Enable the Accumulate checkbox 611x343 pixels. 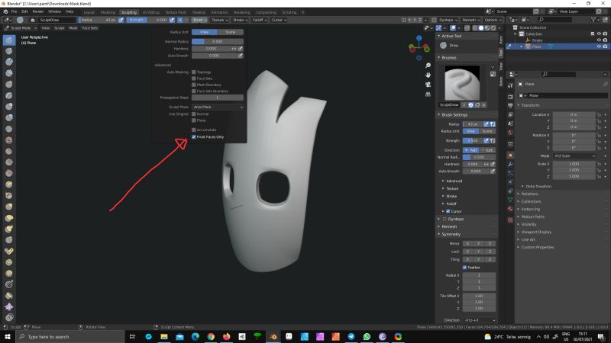click(x=194, y=130)
